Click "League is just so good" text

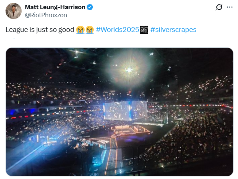tap(40, 30)
